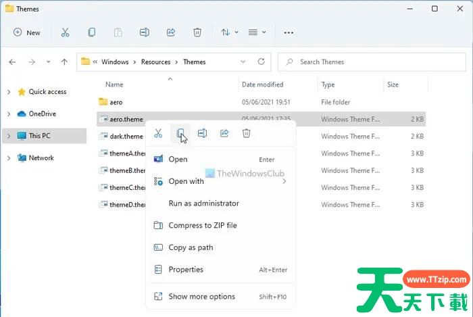Select the aero.theme file

tap(126, 119)
